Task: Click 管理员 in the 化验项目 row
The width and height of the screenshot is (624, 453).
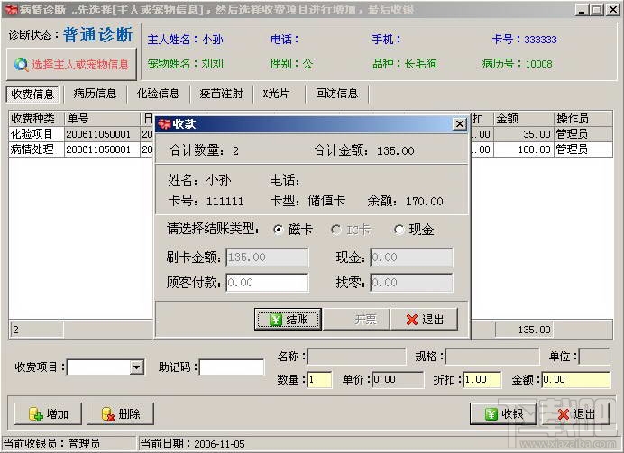Action: point(583,134)
